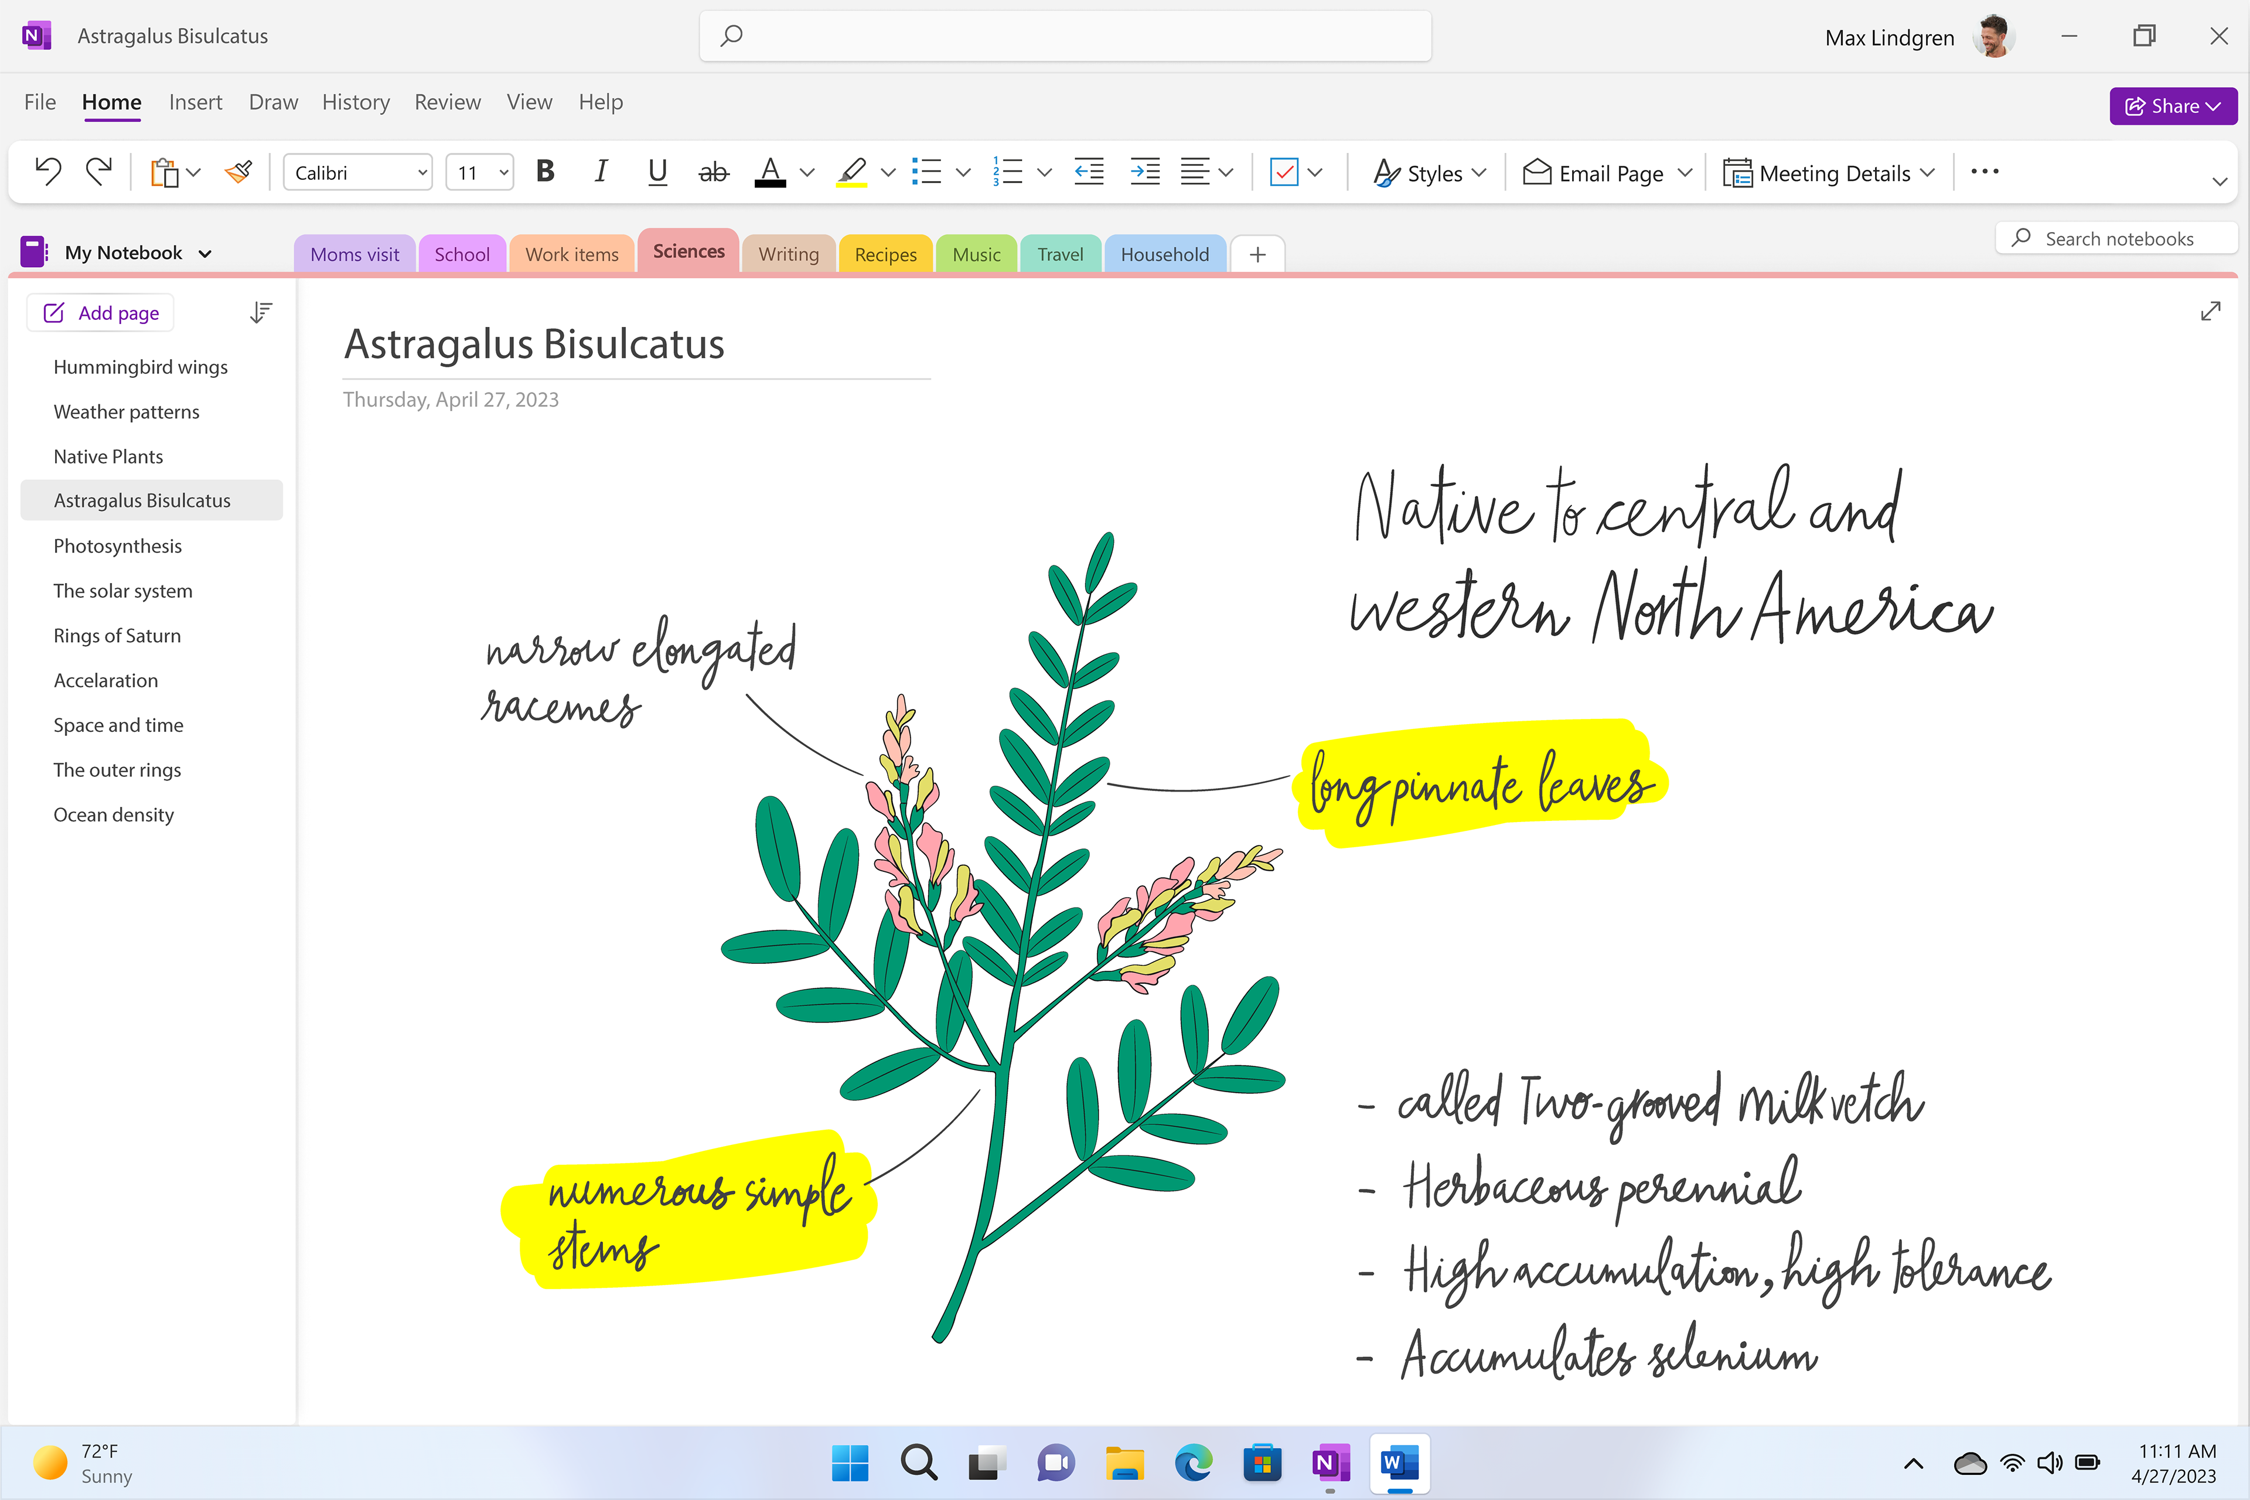Open the Windows Start menu
This screenshot has width=2250, height=1500.
pyautogui.click(x=850, y=1462)
